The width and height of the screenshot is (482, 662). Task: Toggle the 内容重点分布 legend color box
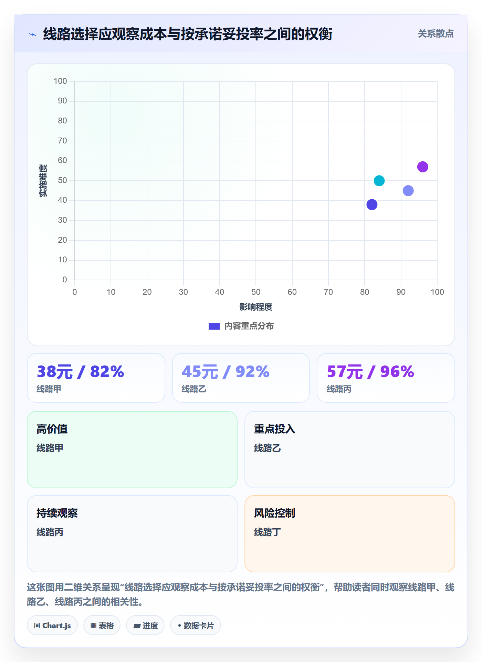[x=214, y=326]
